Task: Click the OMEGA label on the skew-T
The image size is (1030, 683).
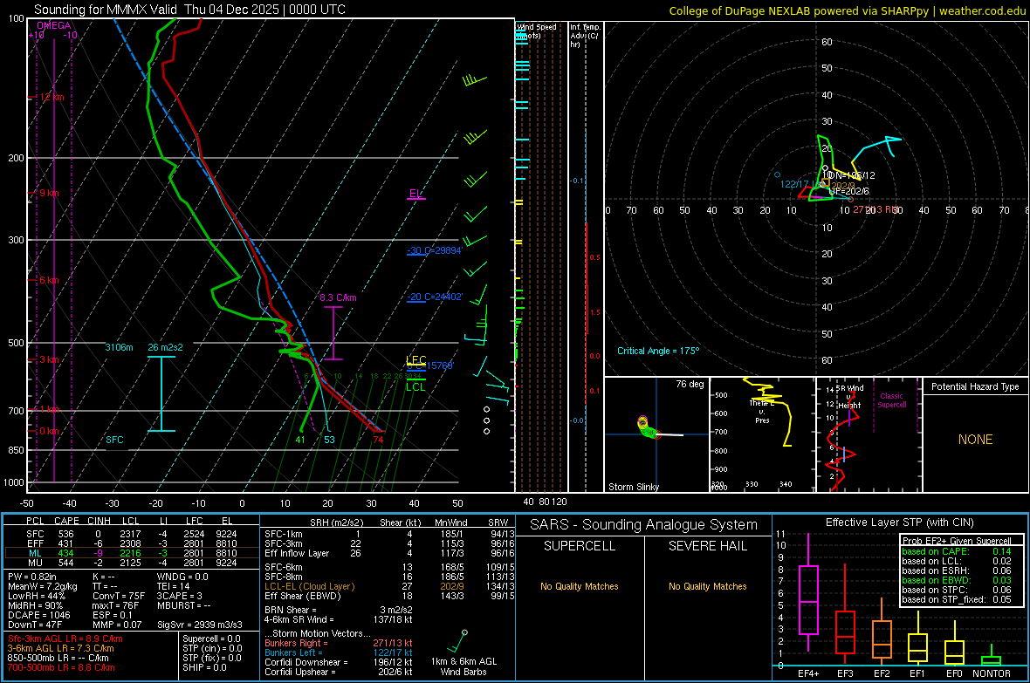Action: [54, 25]
